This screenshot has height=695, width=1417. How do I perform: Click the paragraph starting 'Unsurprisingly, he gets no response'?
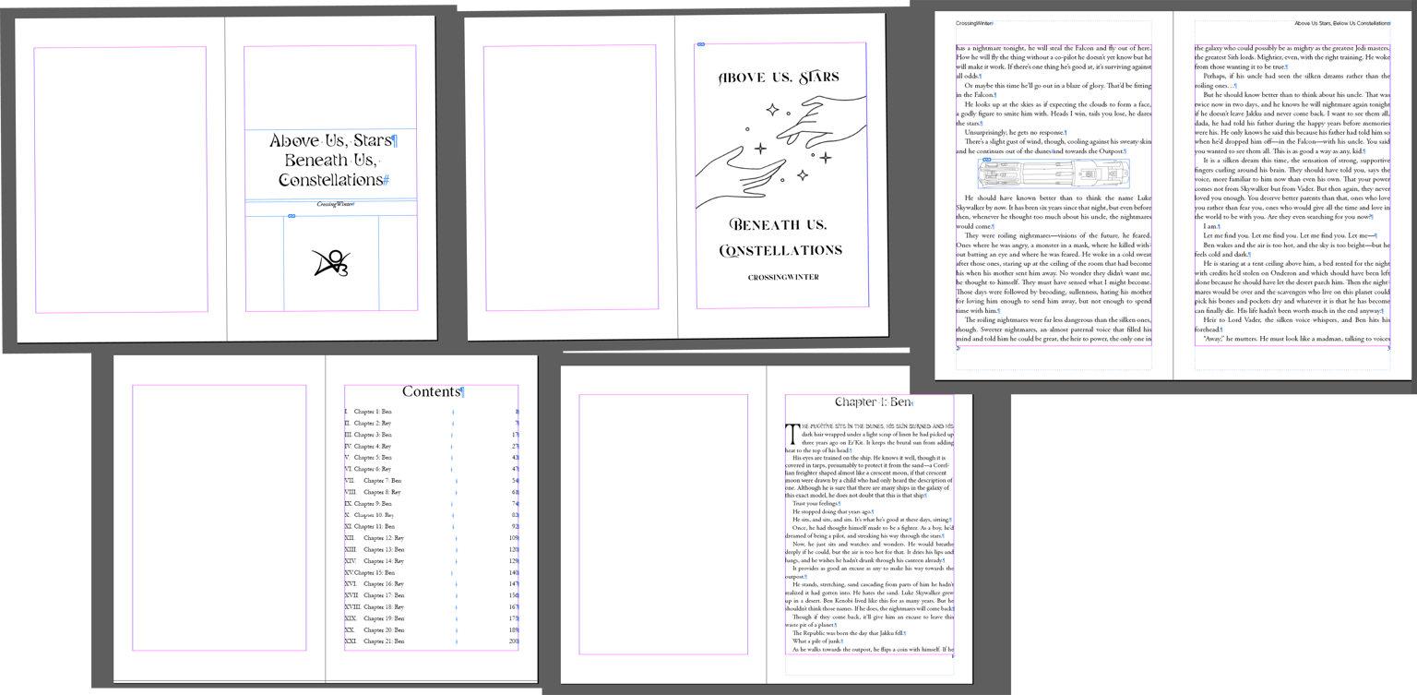click(x=1016, y=133)
